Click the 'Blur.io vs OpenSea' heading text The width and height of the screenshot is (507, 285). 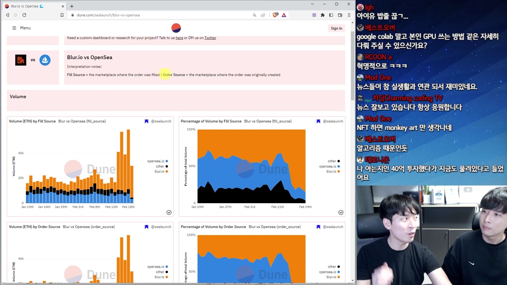click(90, 57)
